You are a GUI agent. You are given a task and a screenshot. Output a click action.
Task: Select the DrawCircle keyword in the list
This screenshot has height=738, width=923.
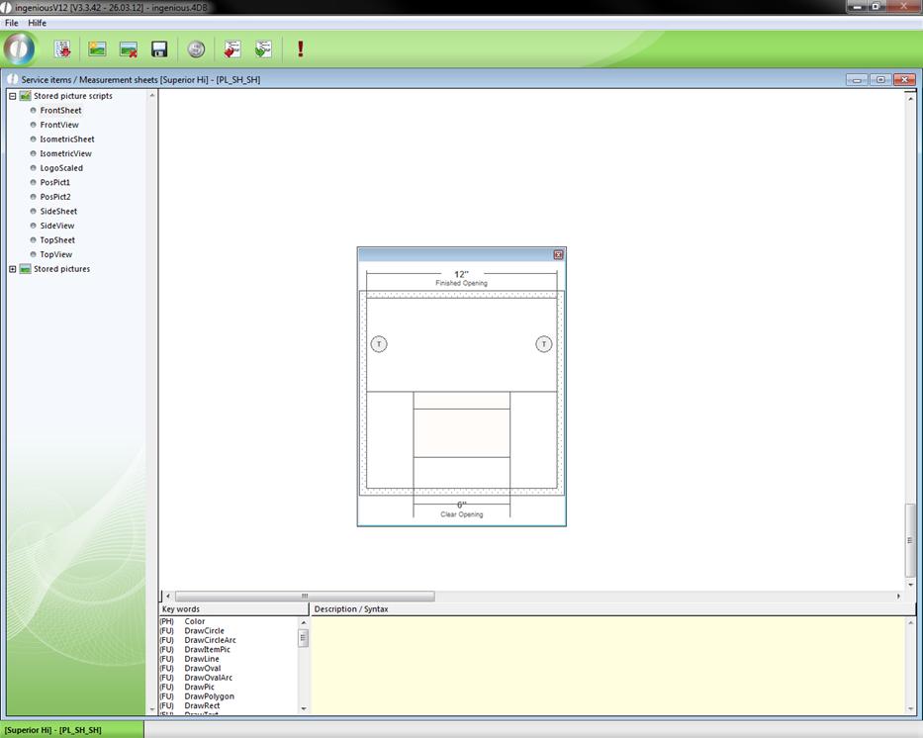[x=204, y=631]
